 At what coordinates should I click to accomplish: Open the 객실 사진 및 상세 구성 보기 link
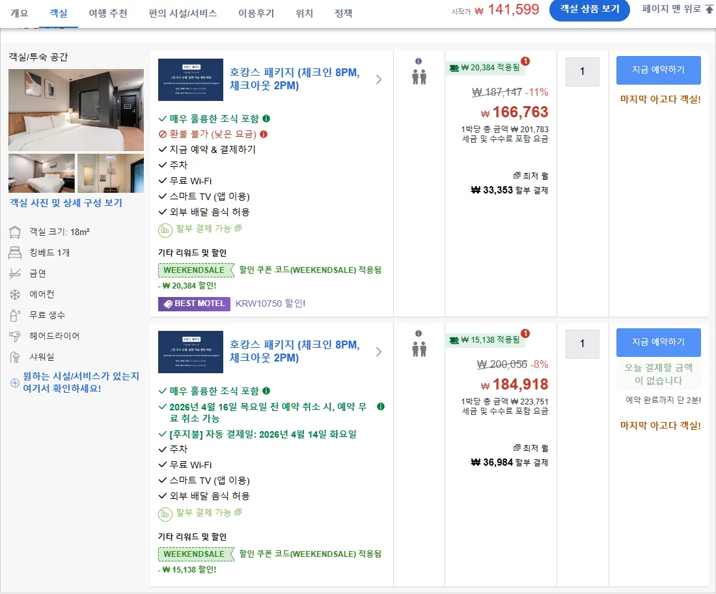pyautogui.click(x=66, y=203)
